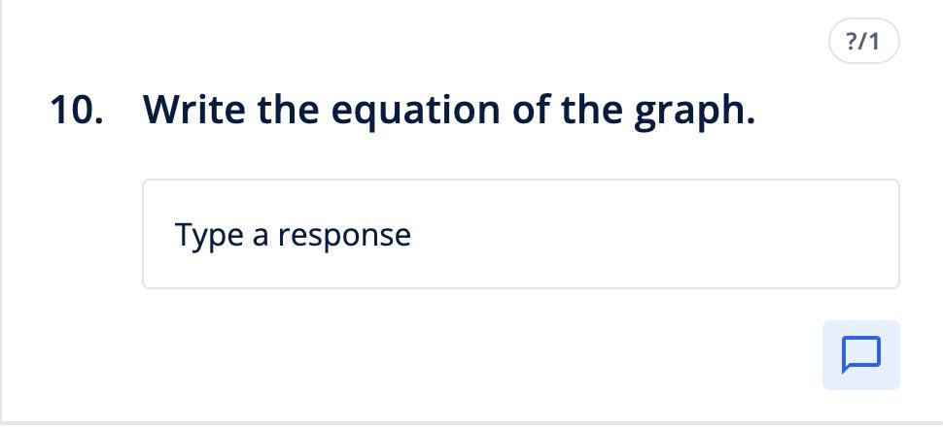Click the unscored ?/1 pill
Viewport: 943px width, 429px height.
(x=863, y=42)
